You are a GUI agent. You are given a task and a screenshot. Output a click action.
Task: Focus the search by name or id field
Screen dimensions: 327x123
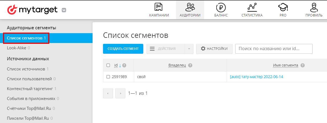click(x=274, y=49)
